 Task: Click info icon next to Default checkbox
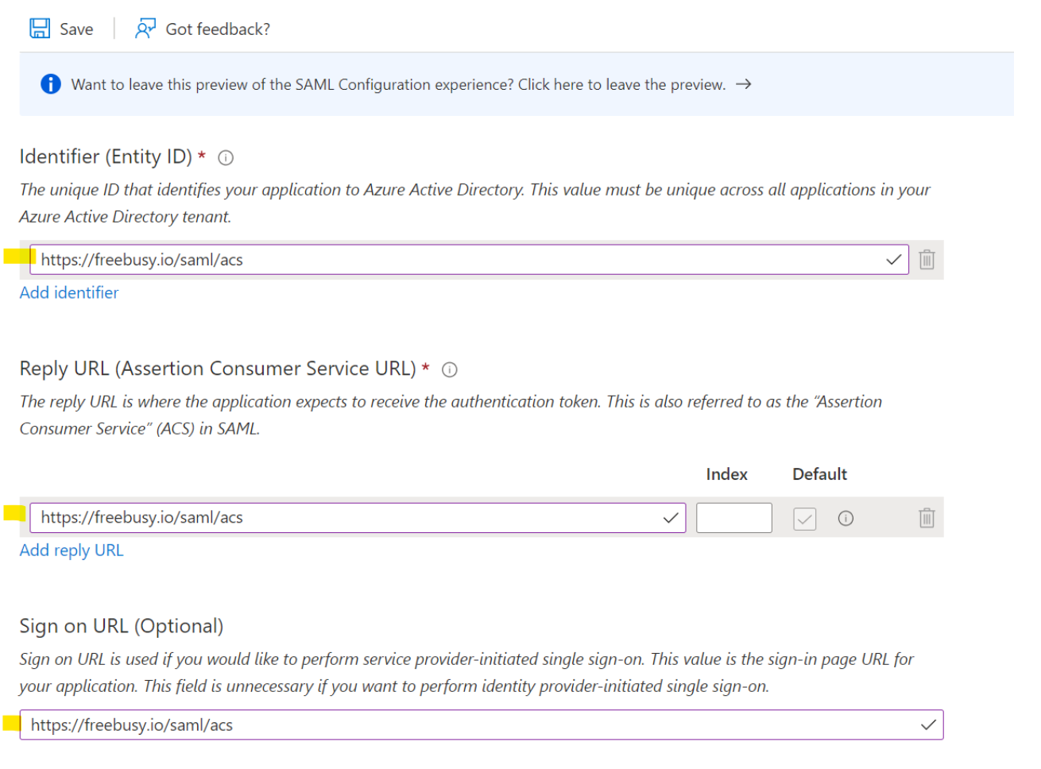846,519
